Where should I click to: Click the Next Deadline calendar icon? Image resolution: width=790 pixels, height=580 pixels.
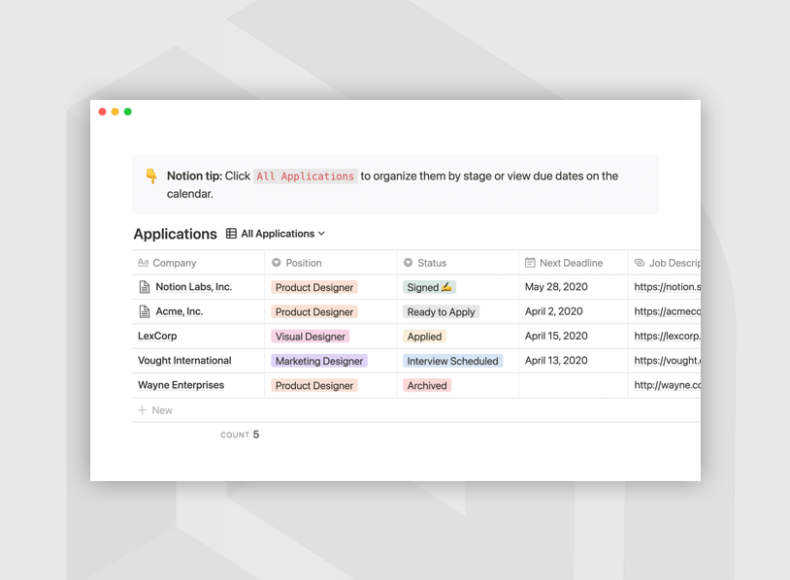coord(530,263)
